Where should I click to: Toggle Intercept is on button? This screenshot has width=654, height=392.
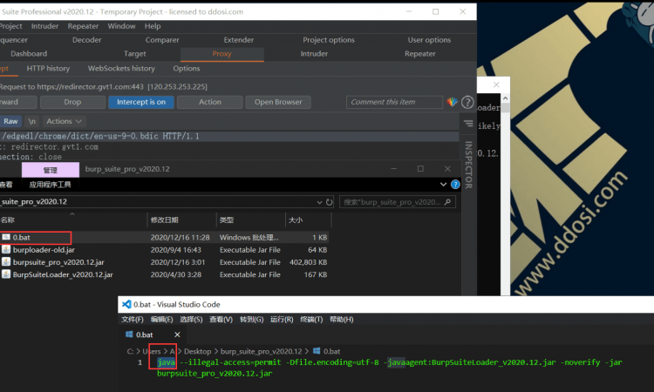coord(141,102)
